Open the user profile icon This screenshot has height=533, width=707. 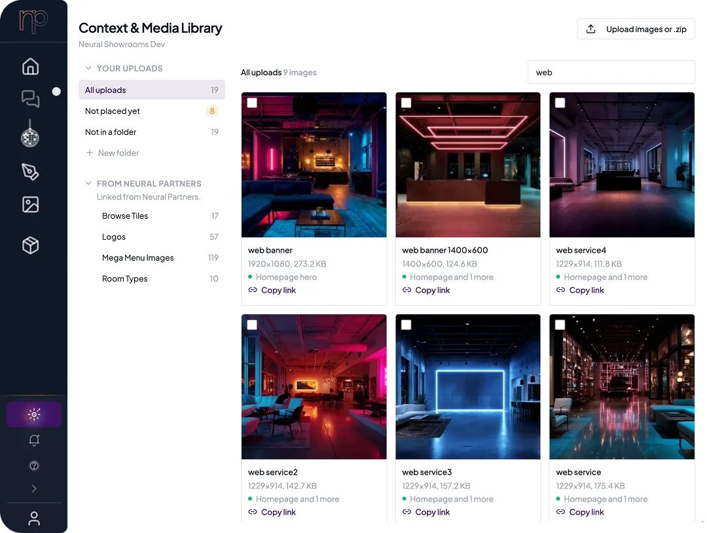tap(34, 518)
